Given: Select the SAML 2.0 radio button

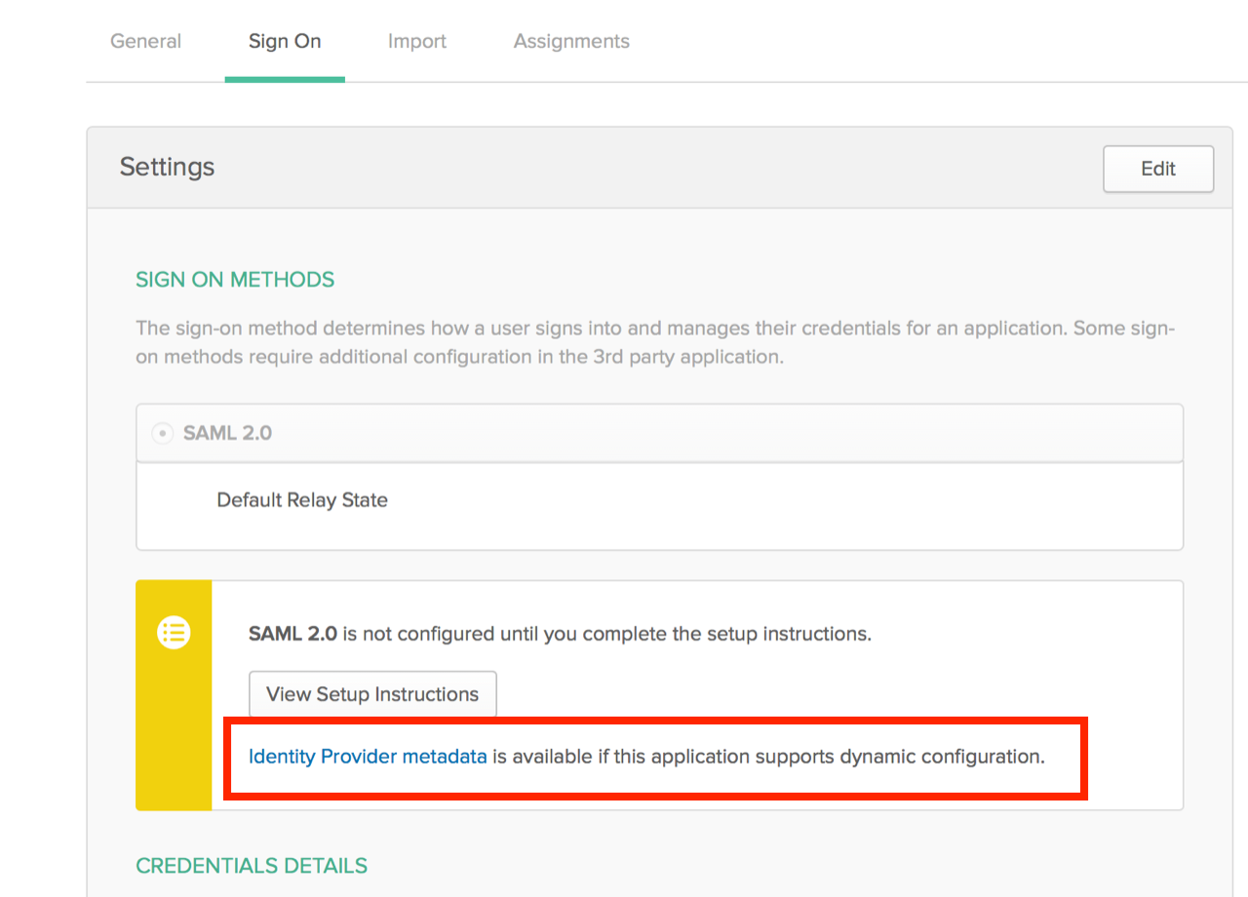Looking at the screenshot, I should pos(163,433).
